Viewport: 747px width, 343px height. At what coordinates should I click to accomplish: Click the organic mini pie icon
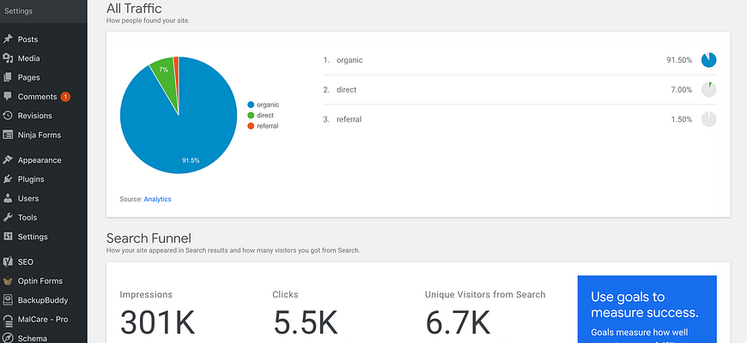pyautogui.click(x=708, y=60)
